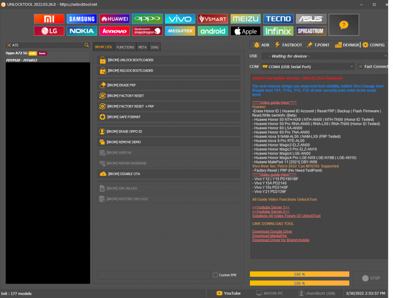Viewport: 393px width, 298px height.
Task: Click the upper 100% progress bar
Action: [299, 274]
